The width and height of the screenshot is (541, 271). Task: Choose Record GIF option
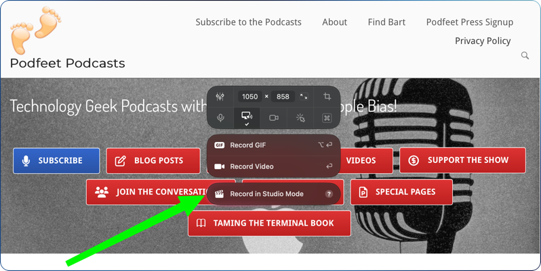(x=274, y=145)
